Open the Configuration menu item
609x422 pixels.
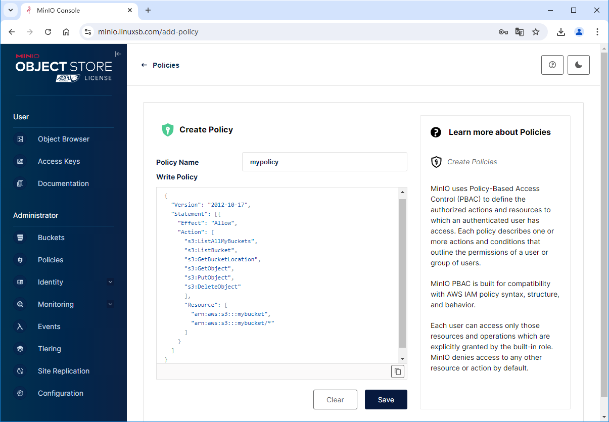pyautogui.click(x=60, y=393)
